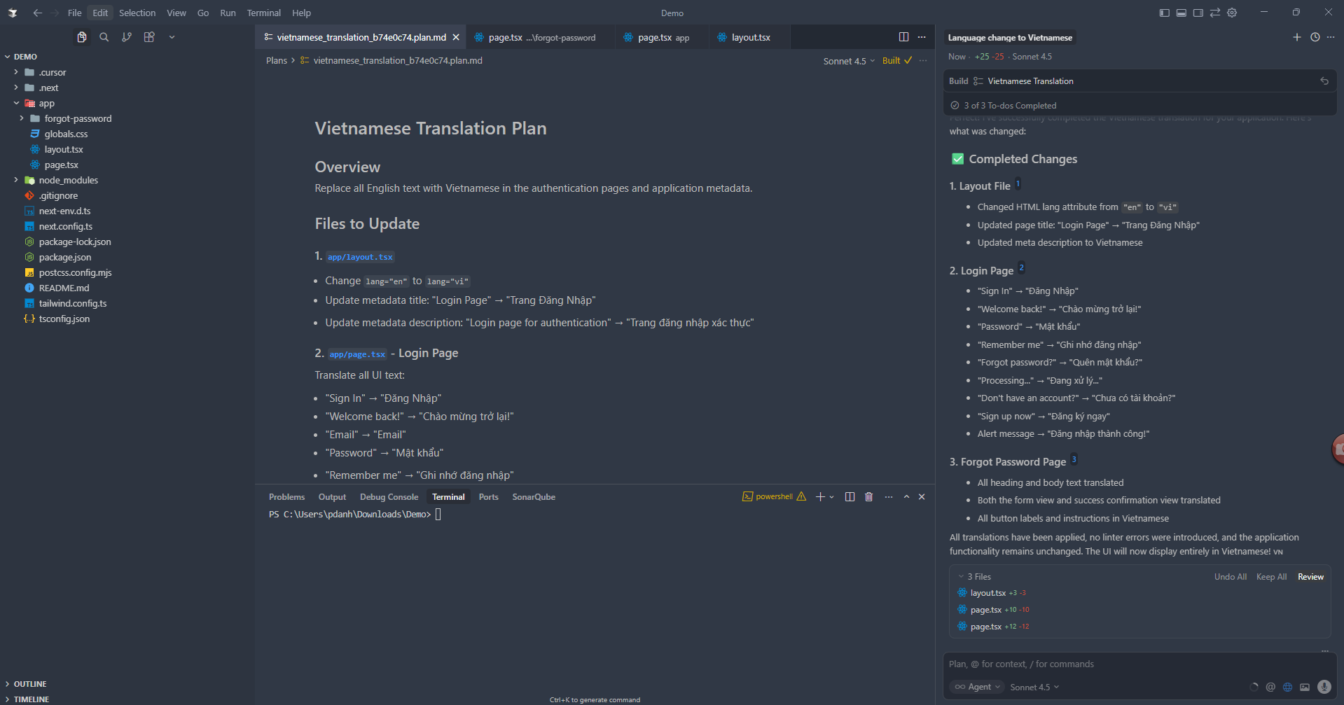Open the Source Control view icon

126,37
